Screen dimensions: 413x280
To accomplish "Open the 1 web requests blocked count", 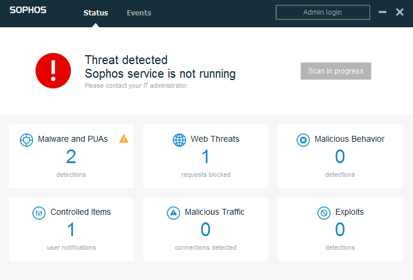I will tap(206, 157).
